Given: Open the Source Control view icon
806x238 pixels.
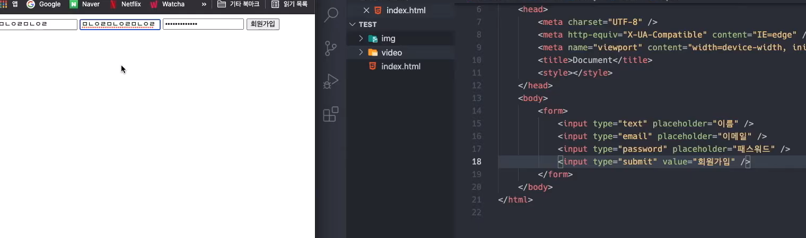Looking at the screenshot, I should [331, 49].
